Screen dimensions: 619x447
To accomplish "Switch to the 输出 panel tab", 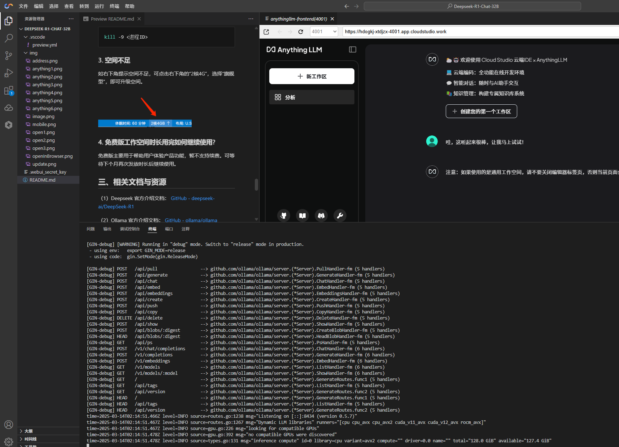I will (107, 229).
